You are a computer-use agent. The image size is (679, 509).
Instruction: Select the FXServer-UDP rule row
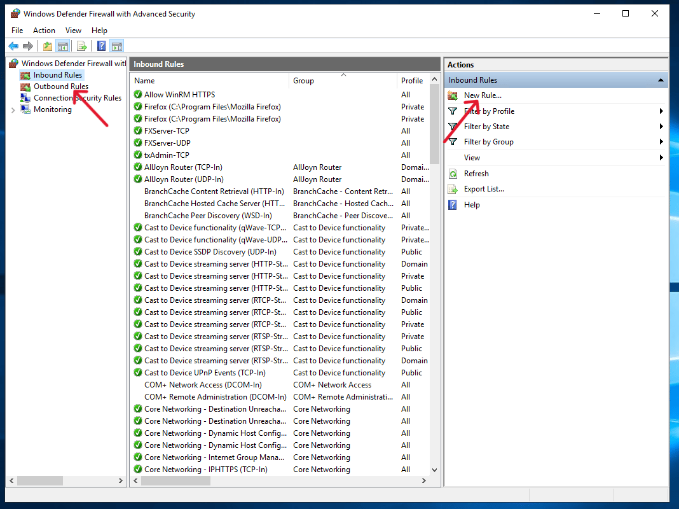(x=280, y=143)
